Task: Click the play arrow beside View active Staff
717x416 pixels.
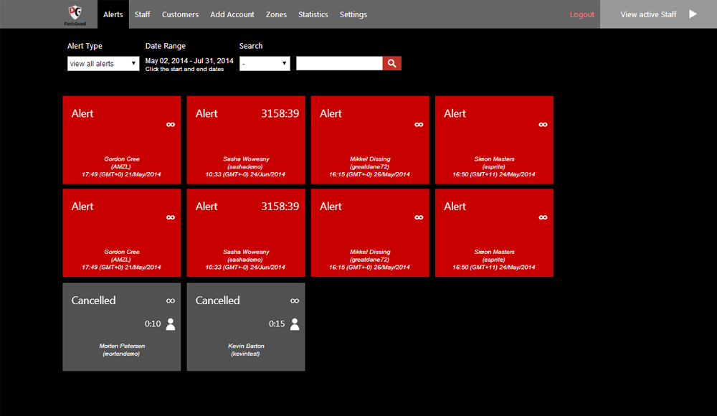Action: pos(693,14)
